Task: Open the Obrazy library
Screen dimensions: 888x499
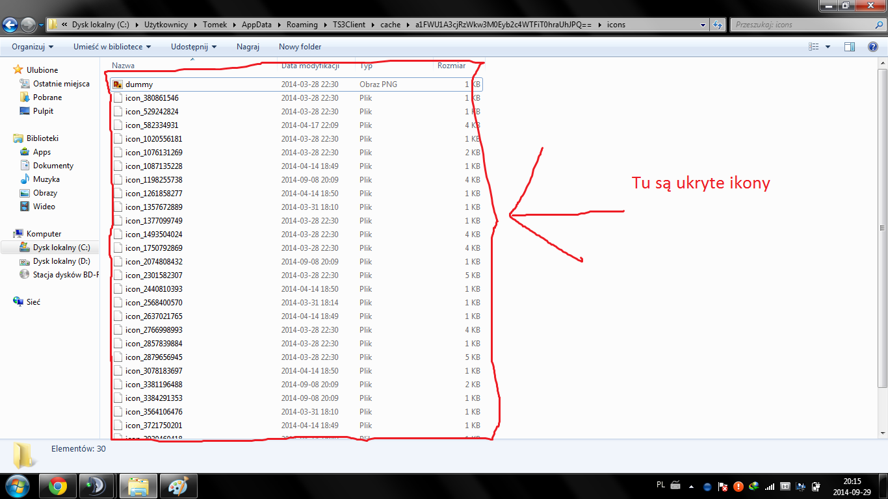Action: coord(46,193)
